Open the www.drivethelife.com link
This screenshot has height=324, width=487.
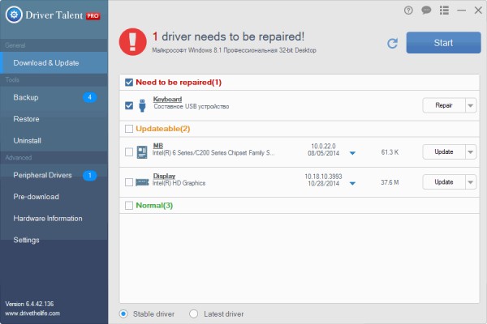(32, 313)
